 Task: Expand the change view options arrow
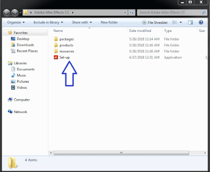click(181, 22)
